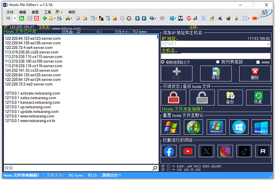275x180 pixels.
Task: Reset hosts to Windows Vista default
Action: (x=193, y=127)
